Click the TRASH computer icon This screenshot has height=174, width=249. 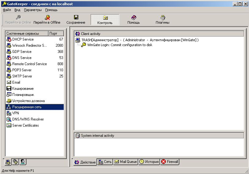(78, 40)
